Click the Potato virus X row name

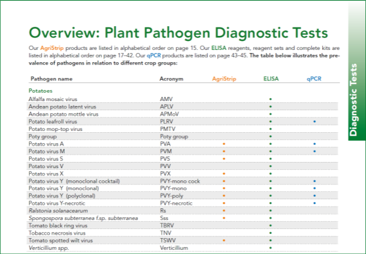[46, 174]
